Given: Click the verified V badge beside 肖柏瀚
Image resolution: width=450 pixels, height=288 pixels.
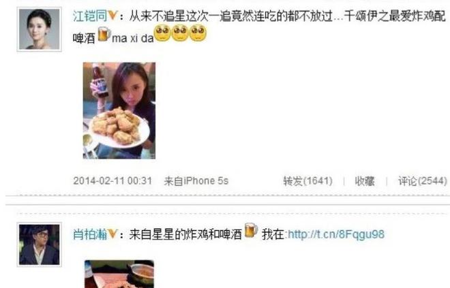Looking at the screenshot, I should pyautogui.click(x=112, y=234).
